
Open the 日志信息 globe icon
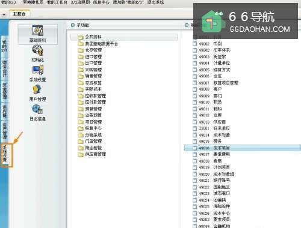pyautogui.click(x=37, y=109)
